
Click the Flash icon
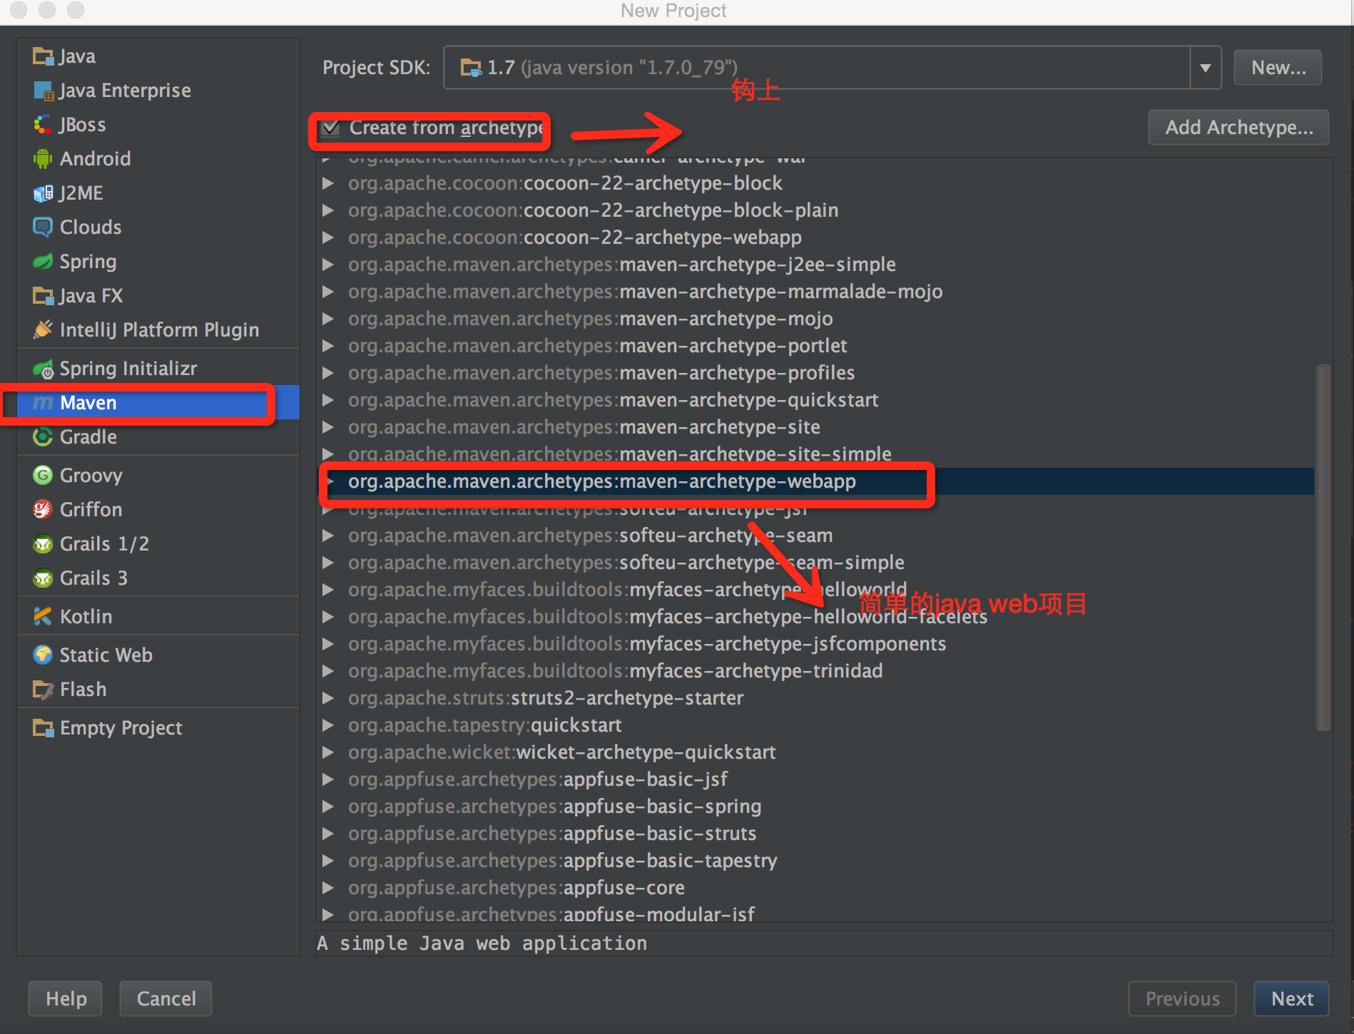43,690
